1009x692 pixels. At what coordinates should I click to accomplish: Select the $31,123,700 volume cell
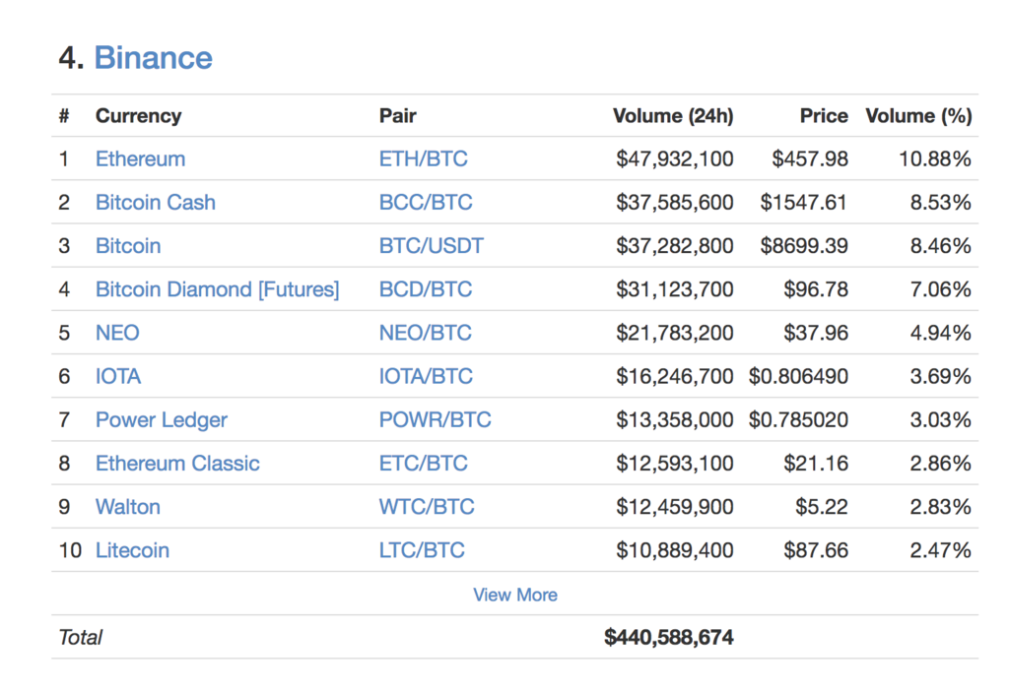674,289
